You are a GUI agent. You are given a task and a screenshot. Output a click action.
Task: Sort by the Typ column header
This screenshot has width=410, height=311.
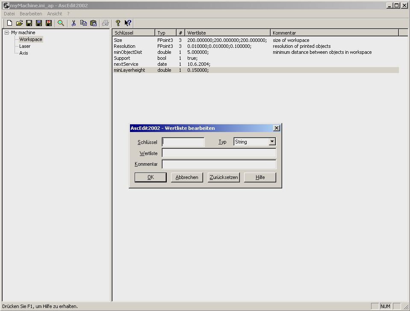(165, 32)
